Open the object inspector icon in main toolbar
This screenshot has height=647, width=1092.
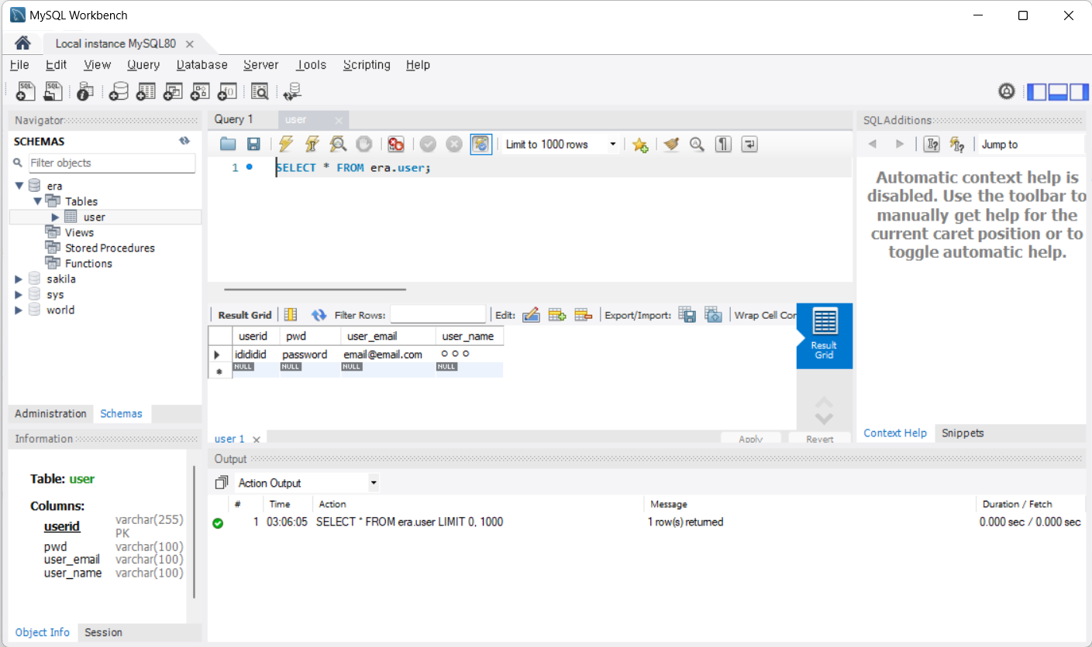click(x=85, y=92)
